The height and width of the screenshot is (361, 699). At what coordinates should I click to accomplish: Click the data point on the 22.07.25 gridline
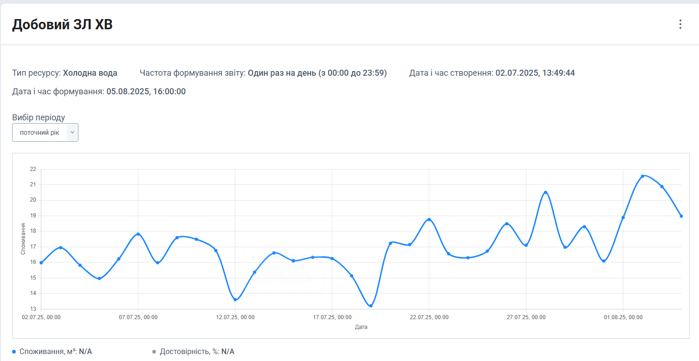[x=429, y=219]
